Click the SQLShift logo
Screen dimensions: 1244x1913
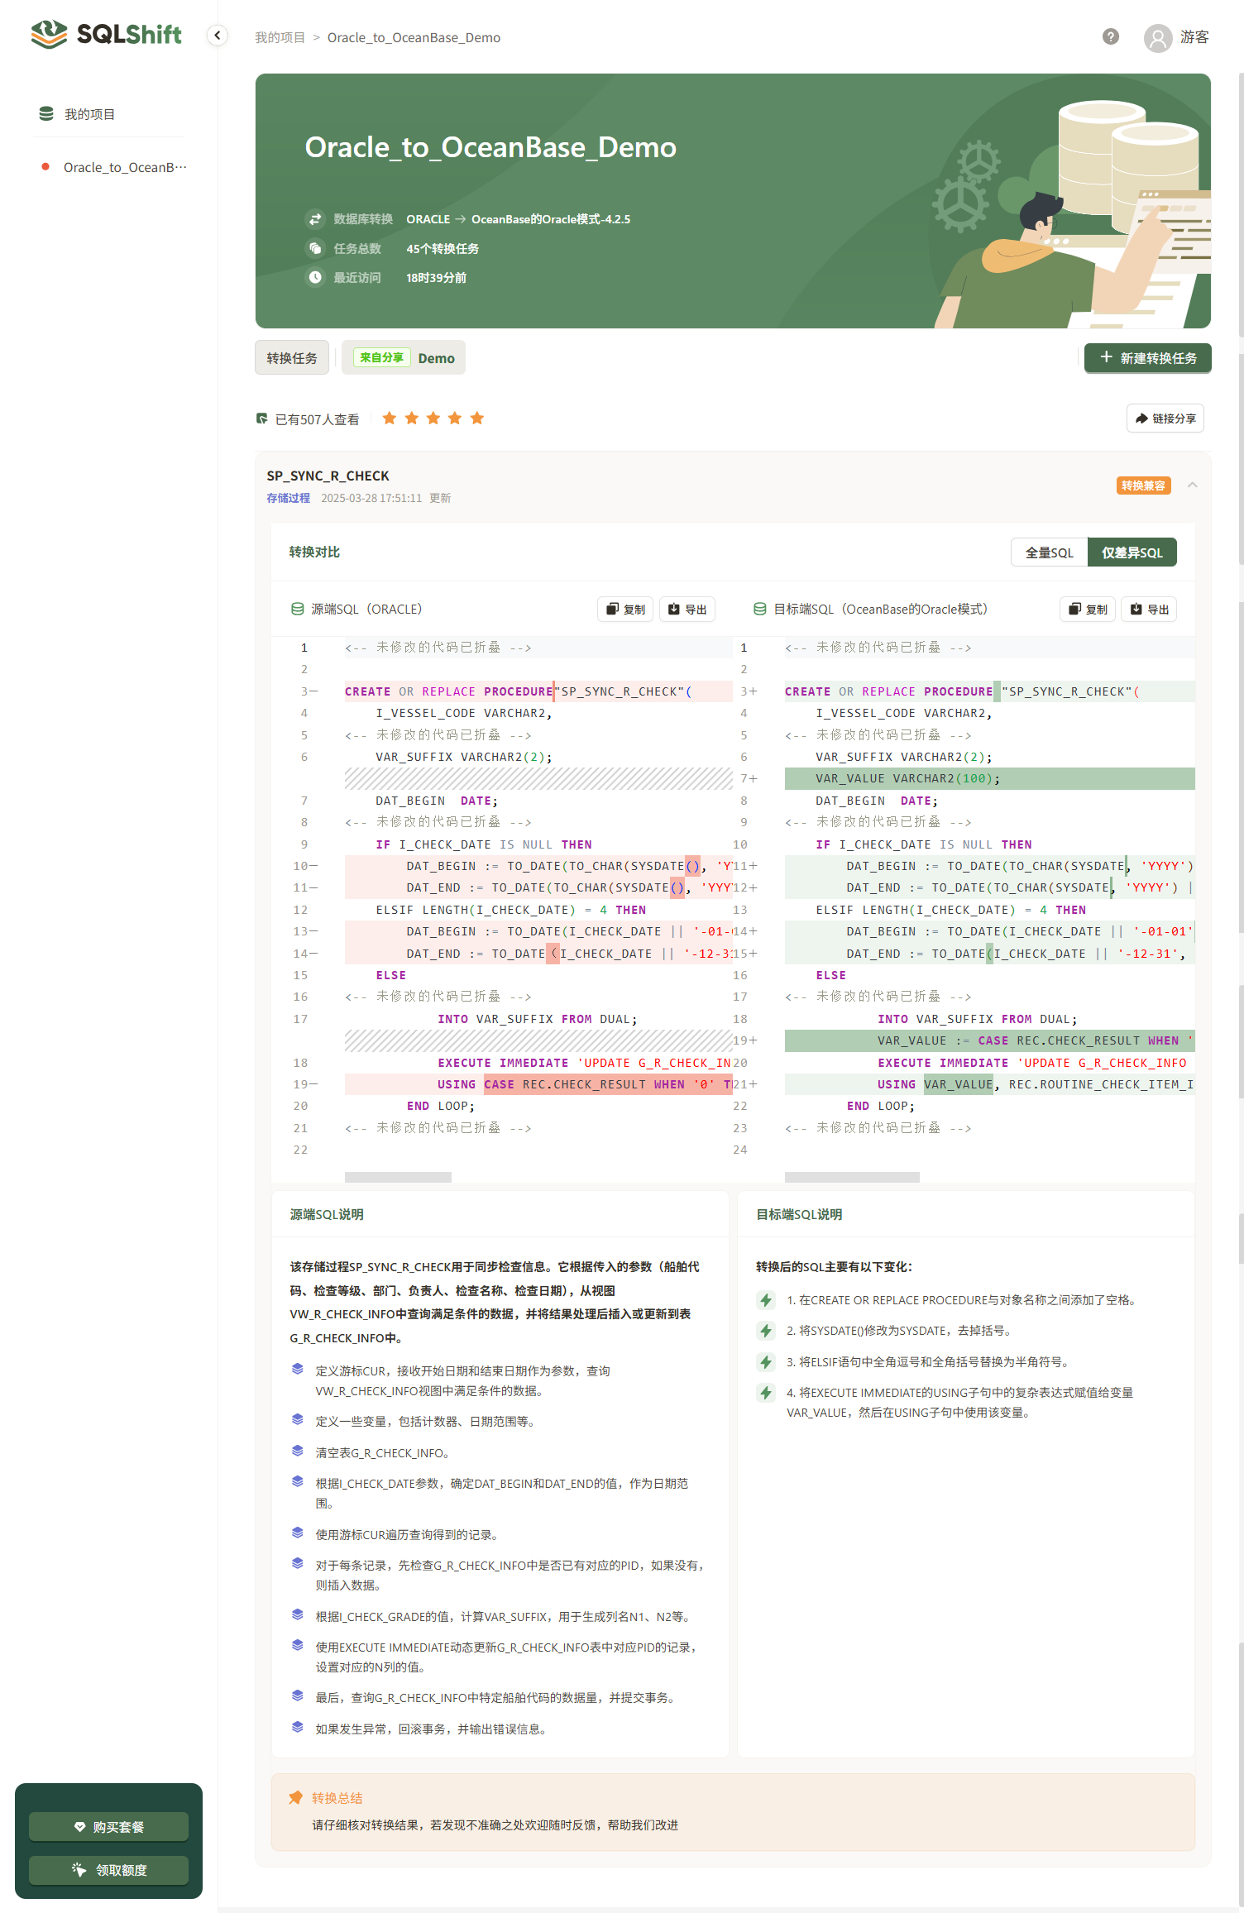(106, 34)
